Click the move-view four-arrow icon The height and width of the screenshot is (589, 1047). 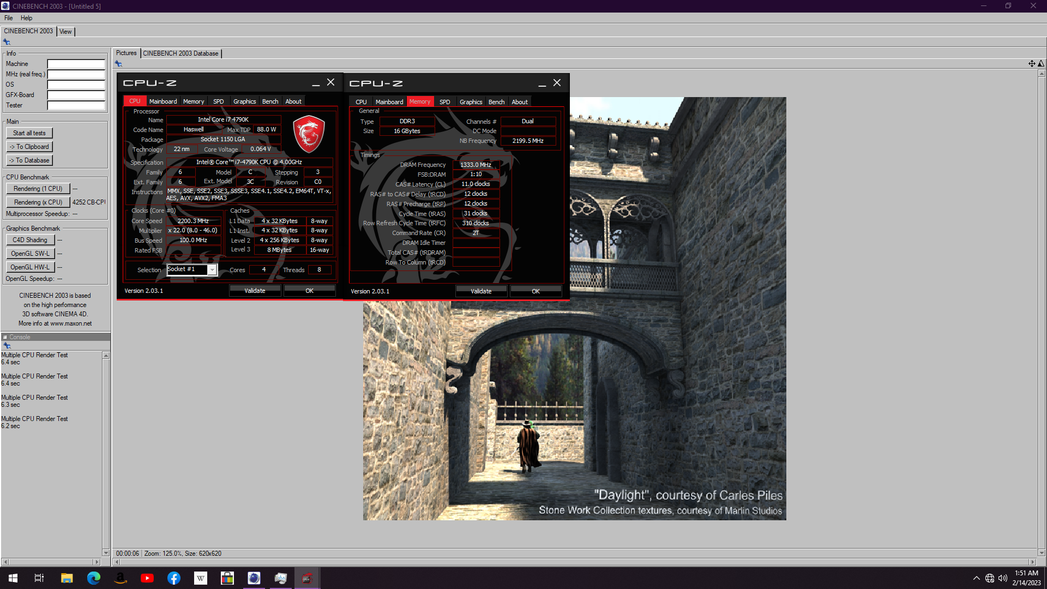click(1032, 64)
